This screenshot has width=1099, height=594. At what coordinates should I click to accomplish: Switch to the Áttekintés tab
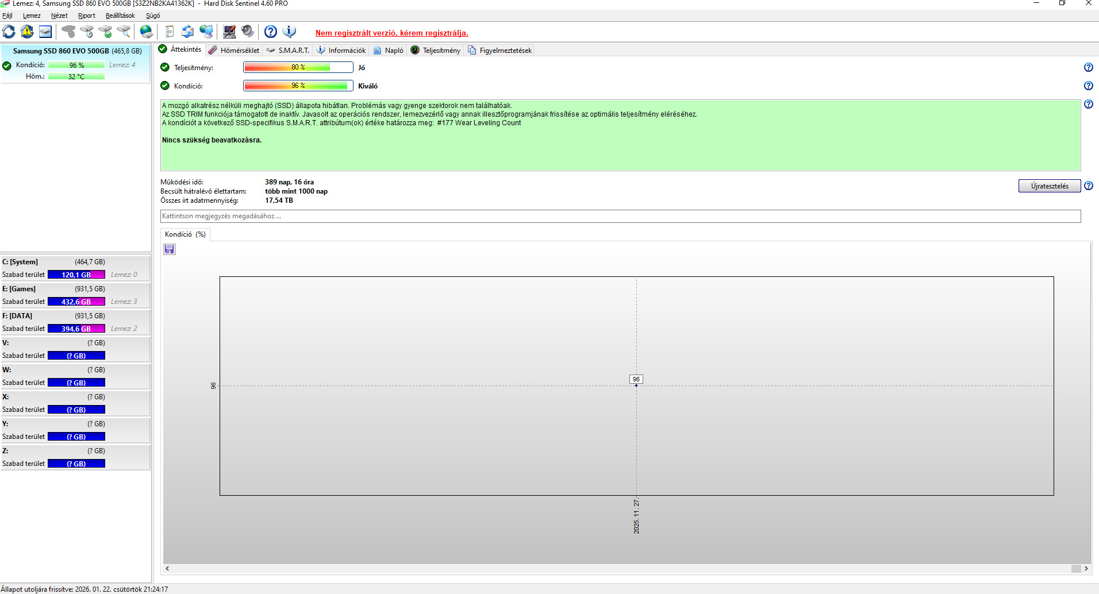click(180, 49)
